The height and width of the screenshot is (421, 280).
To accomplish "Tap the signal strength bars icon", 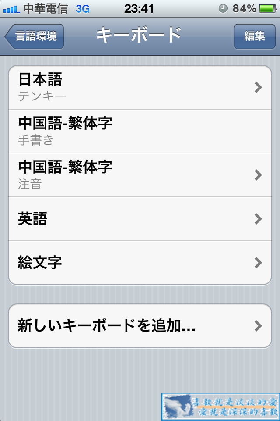I will 11,9.
